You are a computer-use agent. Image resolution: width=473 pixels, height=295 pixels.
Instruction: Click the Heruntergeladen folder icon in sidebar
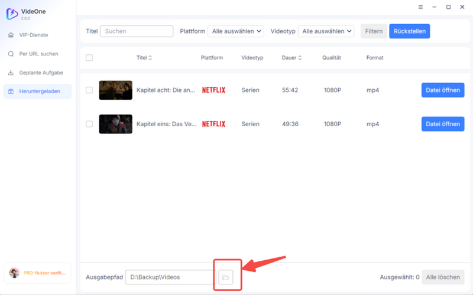(x=11, y=91)
